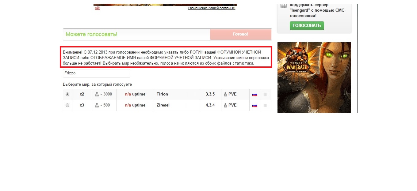The width and height of the screenshot is (417, 191).
Task: Click the signal bars icon in Tirion row
Action: tap(266, 95)
